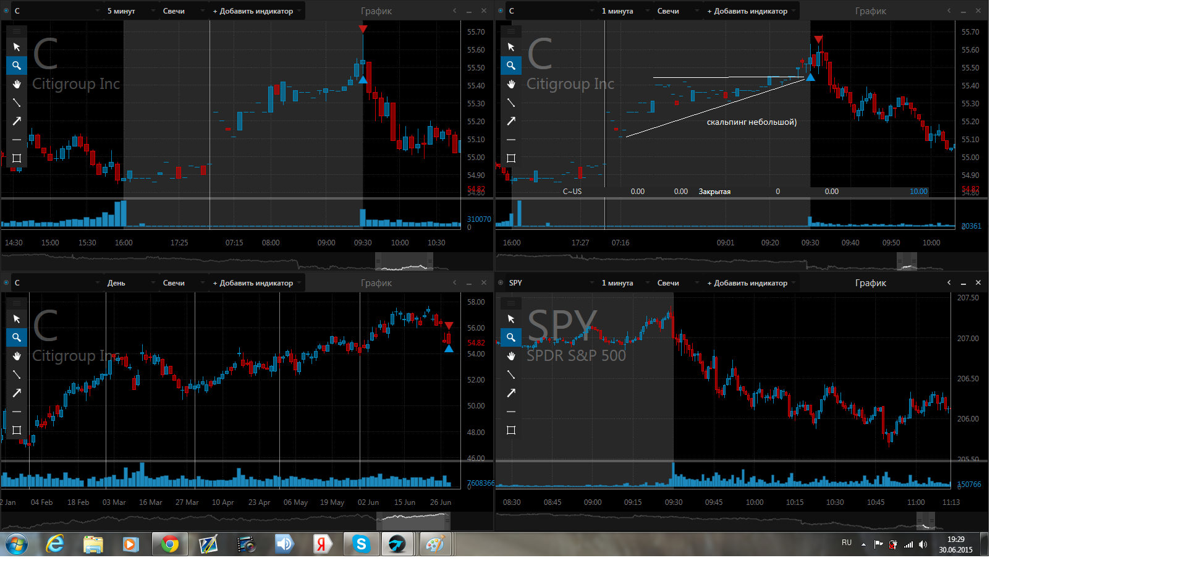Select the rectangle tool in the C День chart
The width and height of the screenshot is (1181, 563).
pyautogui.click(x=17, y=430)
